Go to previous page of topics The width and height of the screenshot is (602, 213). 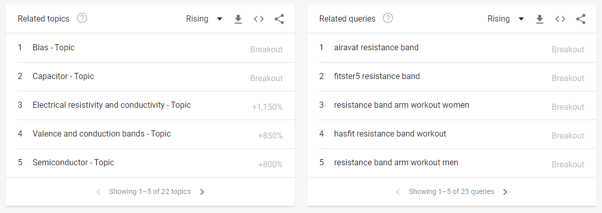pos(98,192)
